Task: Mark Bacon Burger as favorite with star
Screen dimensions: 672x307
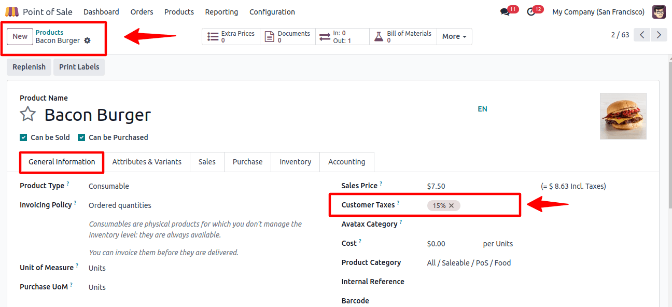Action: click(27, 114)
